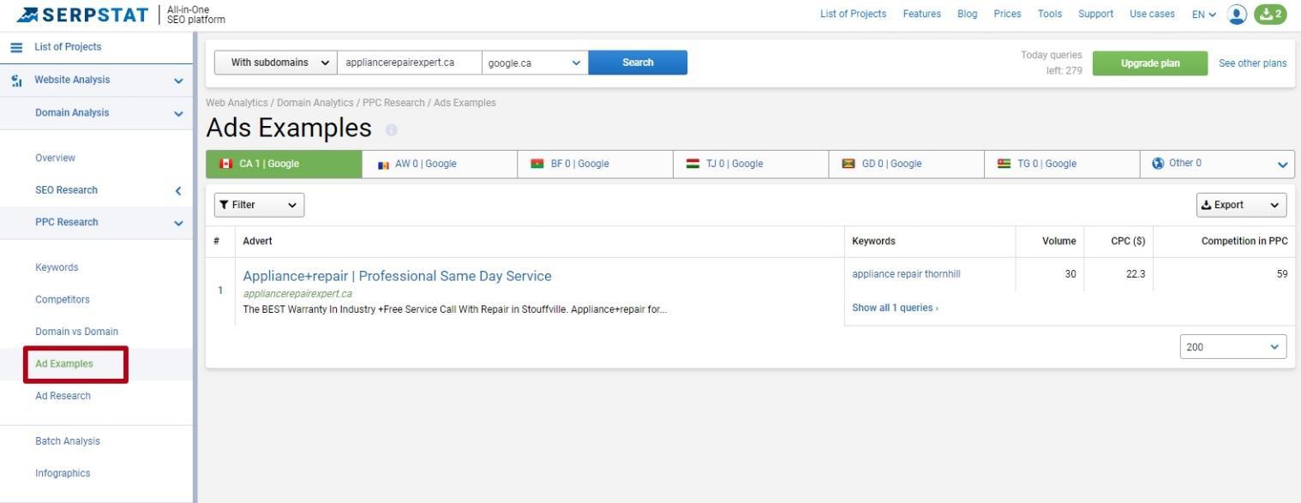This screenshot has width=1301, height=503.
Task: Open Blog in top navigation
Action: point(967,14)
